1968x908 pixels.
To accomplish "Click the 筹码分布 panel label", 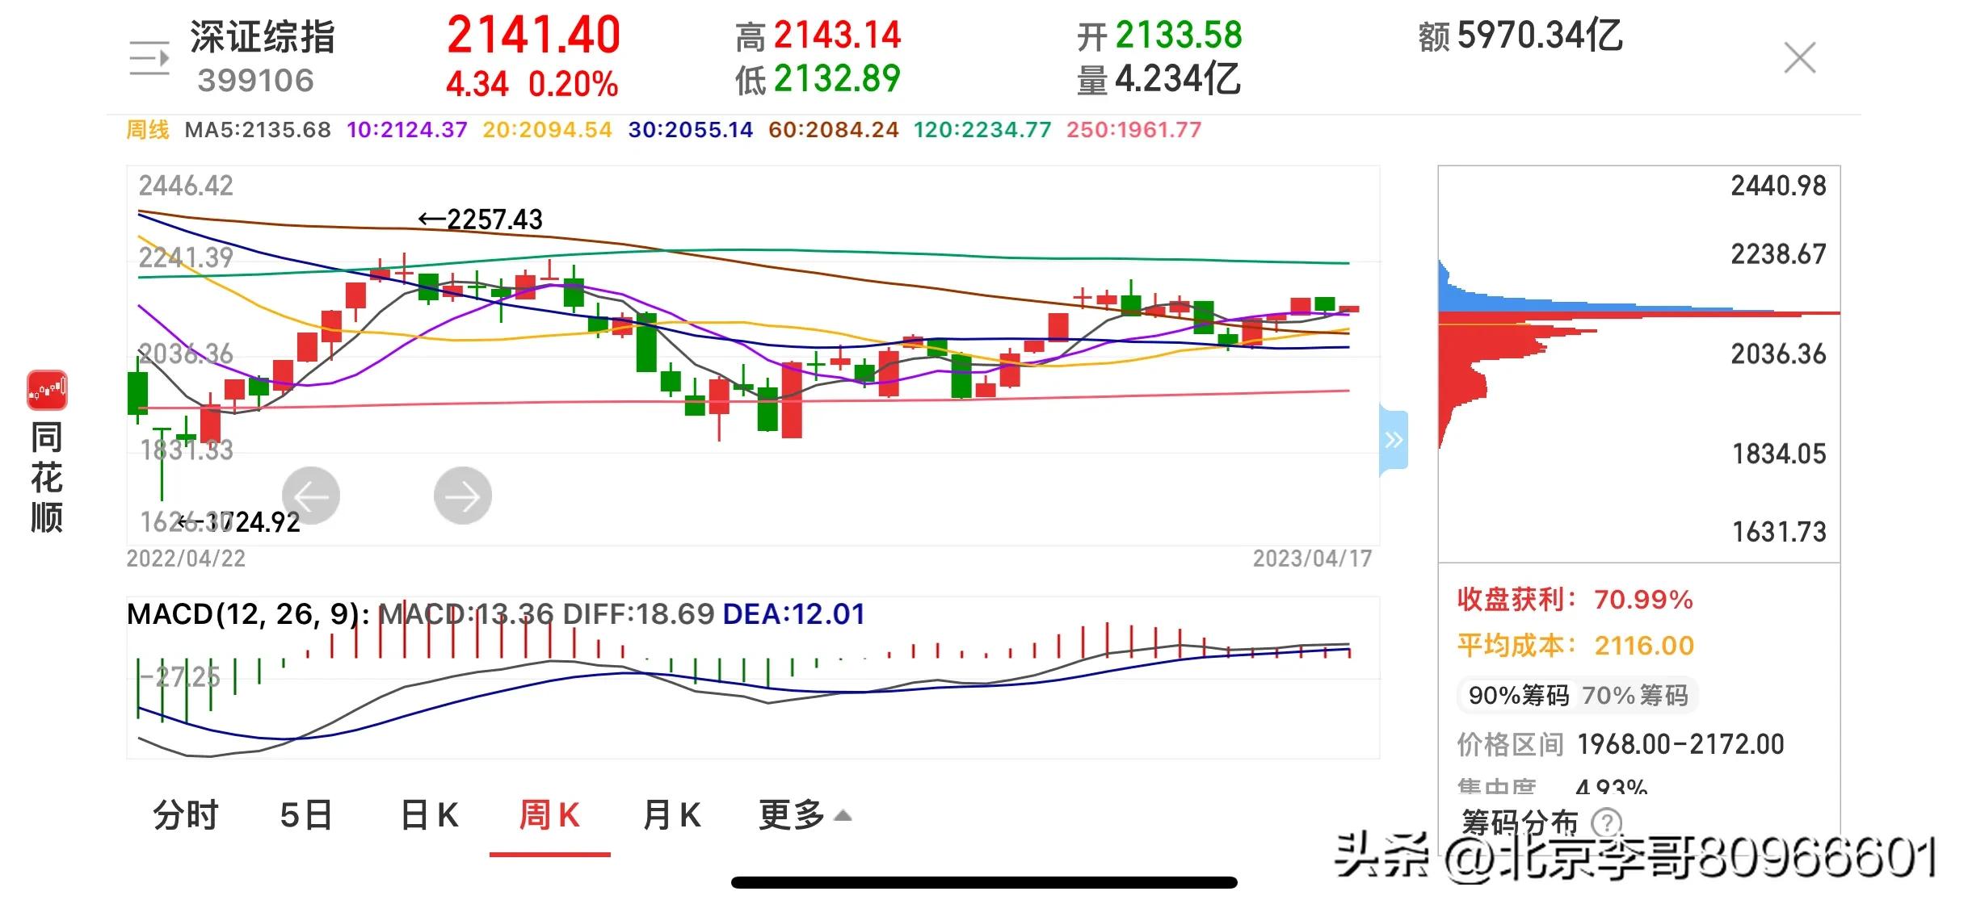I will point(1519,823).
